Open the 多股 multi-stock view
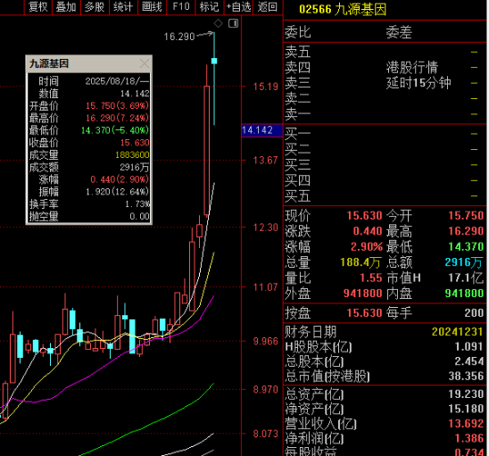The image size is (489, 456). 95,6
